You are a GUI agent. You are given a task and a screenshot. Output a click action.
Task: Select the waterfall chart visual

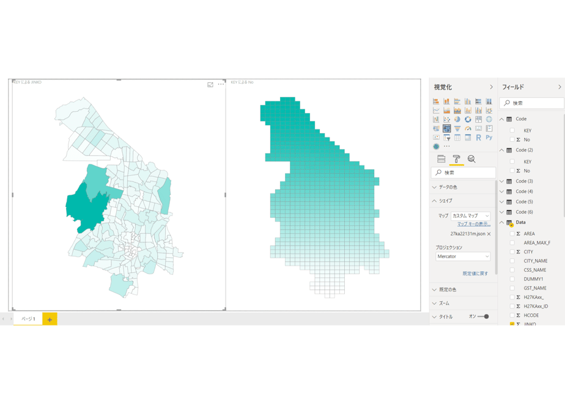(x=436, y=119)
